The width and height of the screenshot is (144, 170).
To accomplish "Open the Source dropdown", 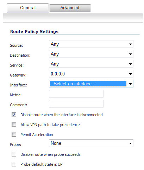I will point(91,44).
